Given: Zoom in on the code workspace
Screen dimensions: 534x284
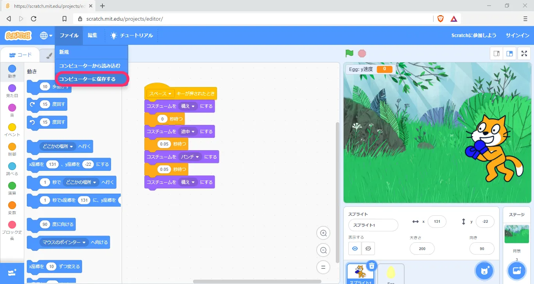Looking at the screenshot, I should (323, 233).
